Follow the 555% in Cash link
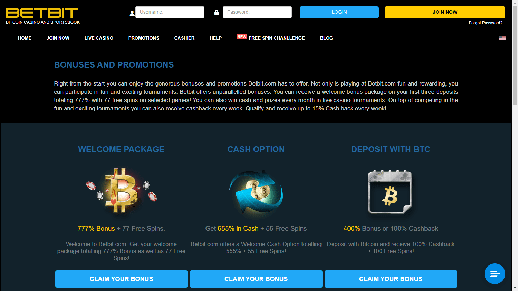Screen dimensions: 518x291 point(238,228)
